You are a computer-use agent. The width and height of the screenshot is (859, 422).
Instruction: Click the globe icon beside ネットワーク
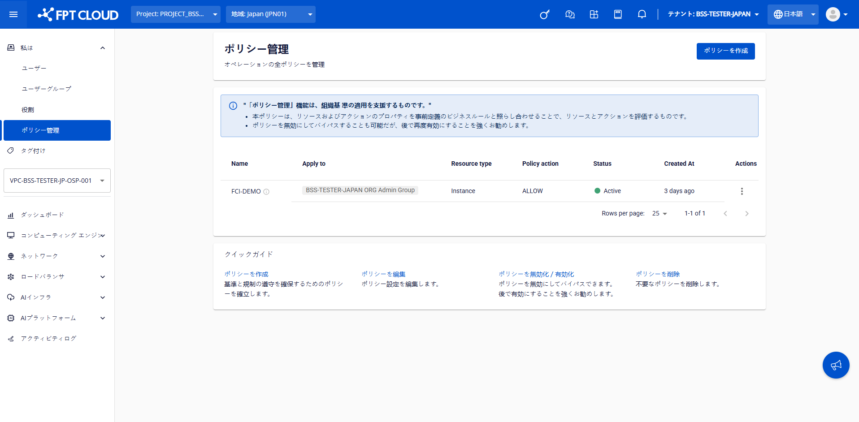(11, 256)
